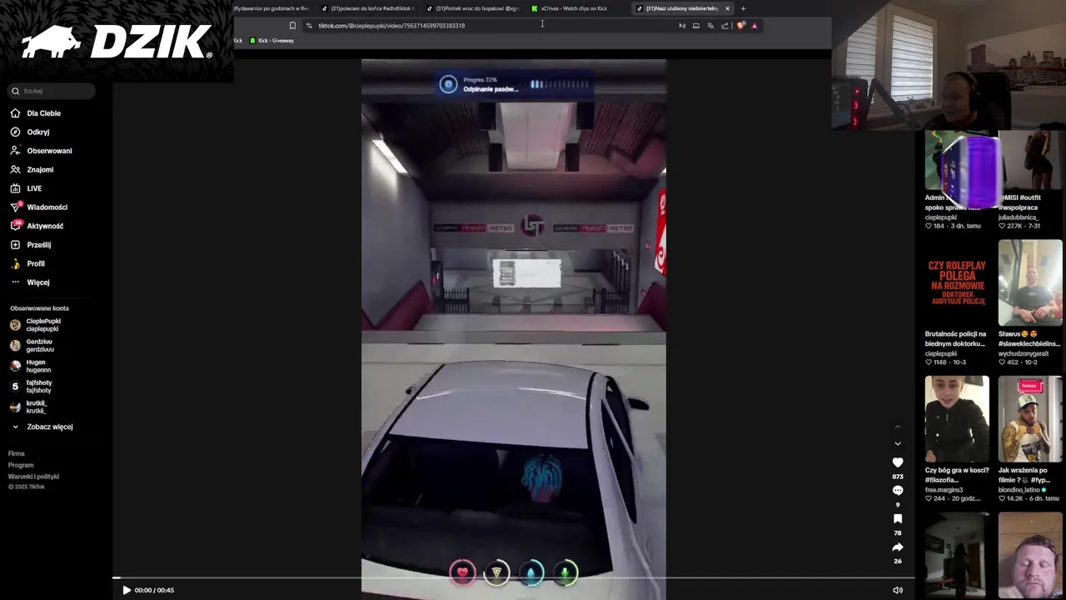Like the video with heart icon
Viewport: 1066px width, 600px height.
coord(898,462)
